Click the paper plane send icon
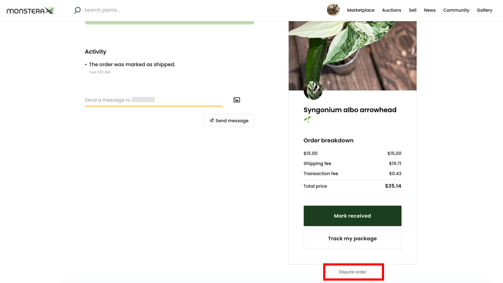 [211, 121]
